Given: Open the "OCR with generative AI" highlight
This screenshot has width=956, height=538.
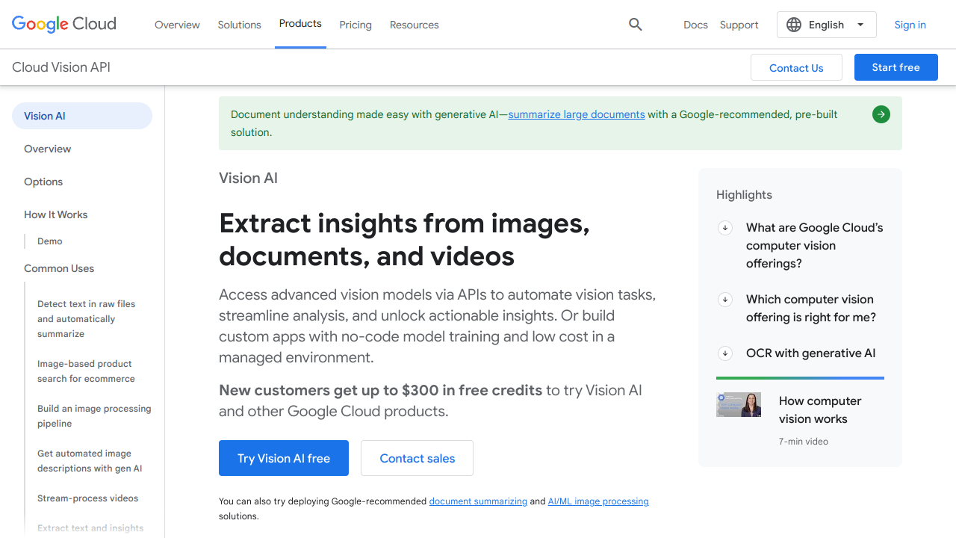Looking at the screenshot, I should (811, 353).
